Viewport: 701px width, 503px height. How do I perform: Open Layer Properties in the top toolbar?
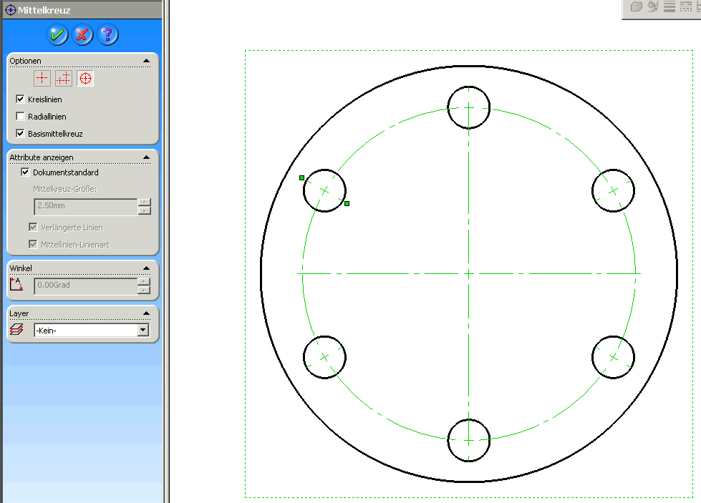pos(636,6)
